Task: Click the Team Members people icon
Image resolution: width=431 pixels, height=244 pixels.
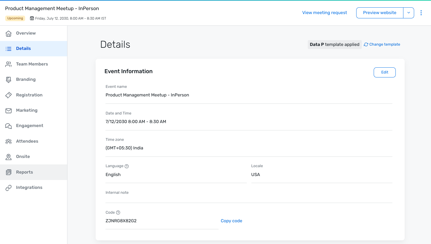Action: (x=9, y=64)
